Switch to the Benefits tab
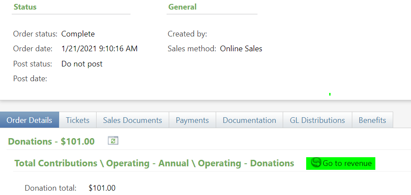 (372, 120)
